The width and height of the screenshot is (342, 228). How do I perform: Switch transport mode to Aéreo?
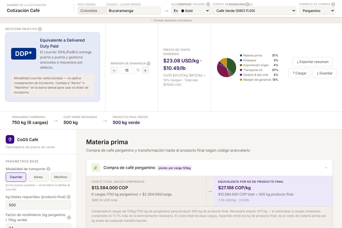pos(38,177)
